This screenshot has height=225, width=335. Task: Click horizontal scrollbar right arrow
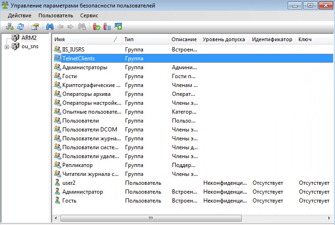pyautogui.click(x=329, y=218)
